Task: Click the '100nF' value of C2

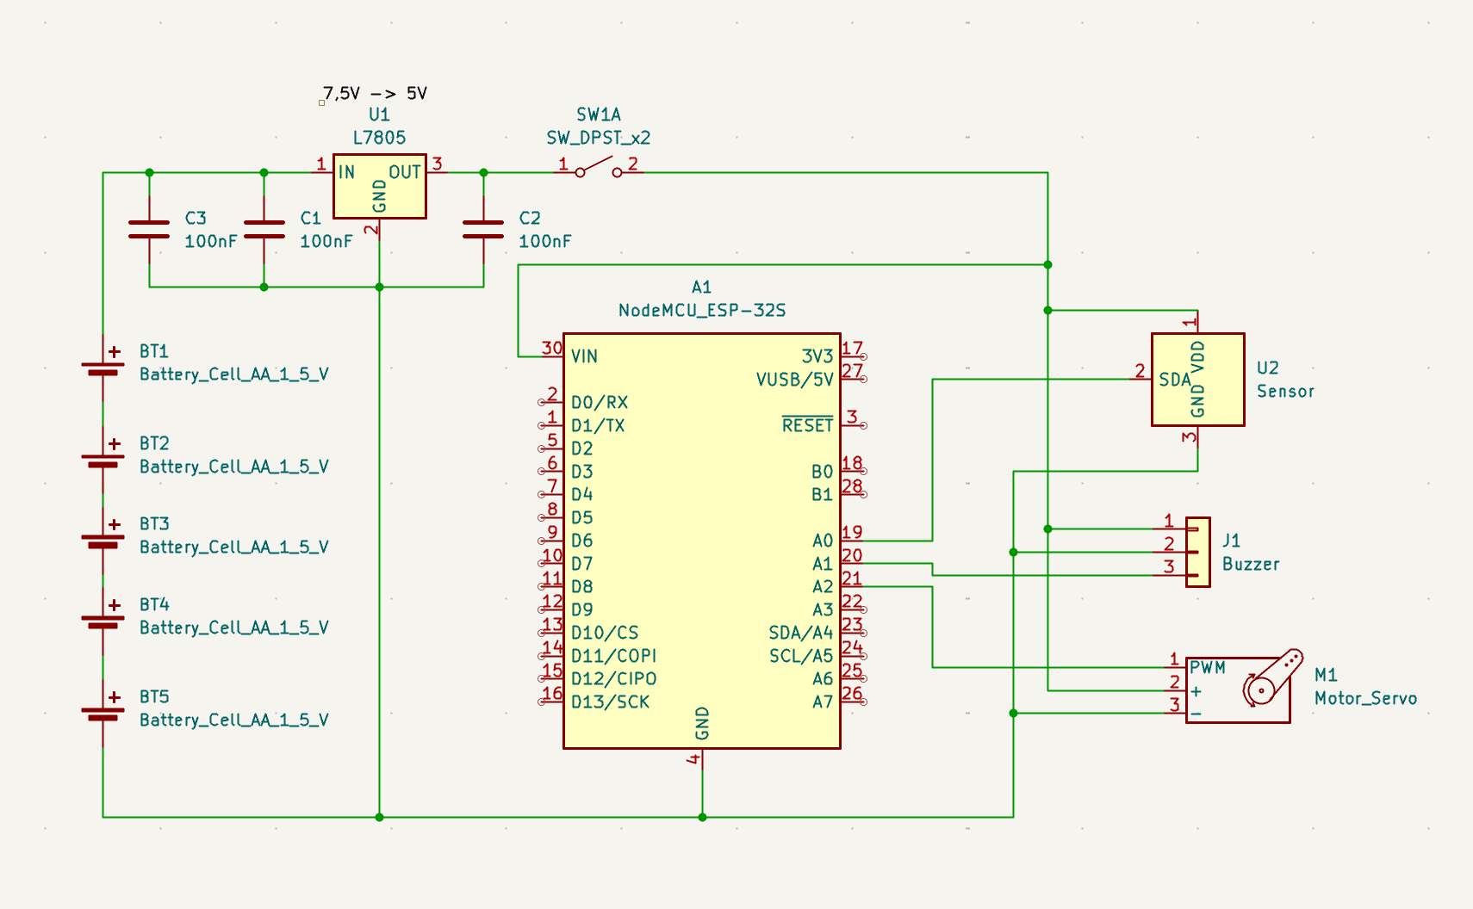Action: coord(544,241)
